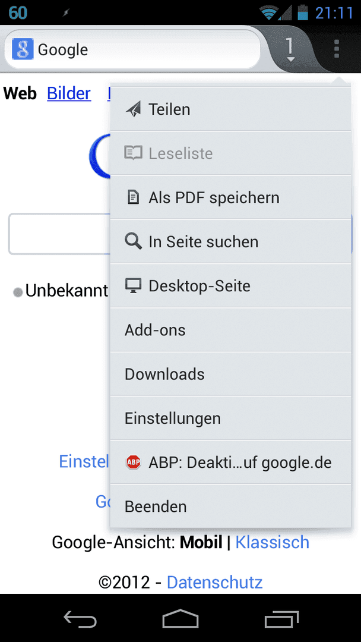
Task: Open the tab counter showing 1
Action: [x=290, y=50]
